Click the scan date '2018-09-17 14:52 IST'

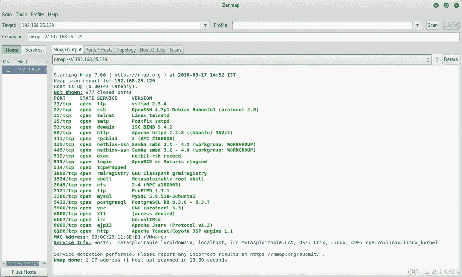point(207,75)
